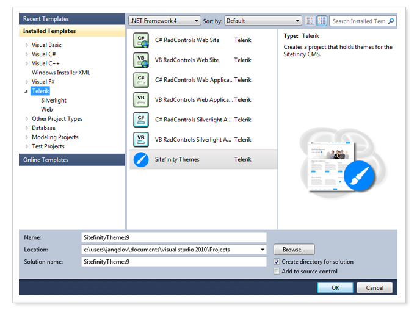
Task: Expand the Visual C# tree node
Action: [27, 54]
